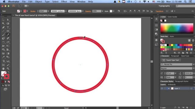Click the Transform link in control bar
The width and height of the screenshot is (195, 109).
(159, 11)
